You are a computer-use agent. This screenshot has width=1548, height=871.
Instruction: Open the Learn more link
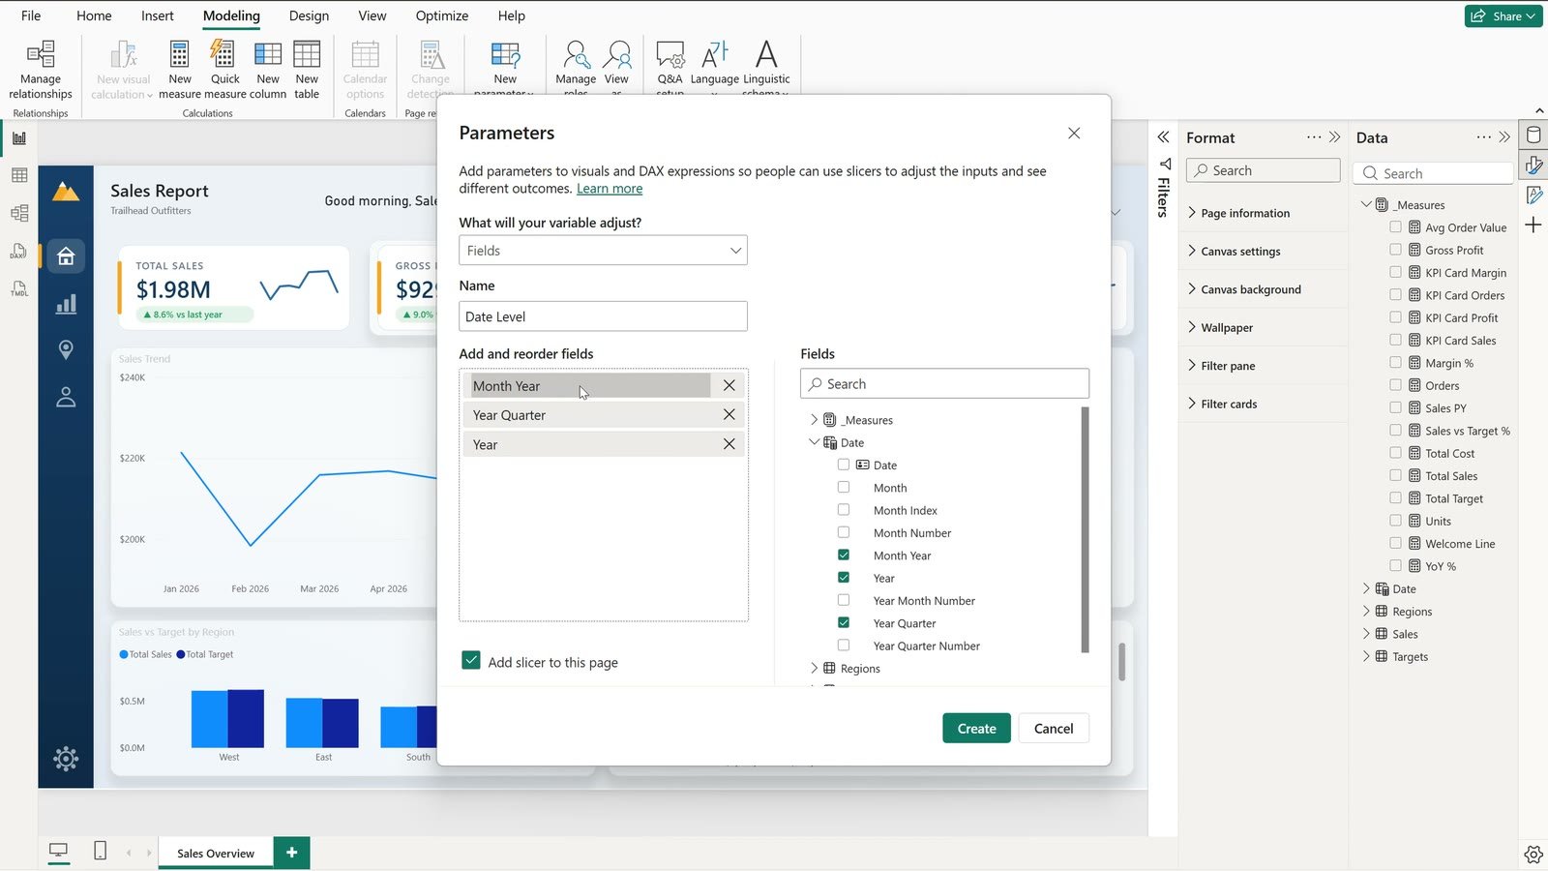click(610, 189)
